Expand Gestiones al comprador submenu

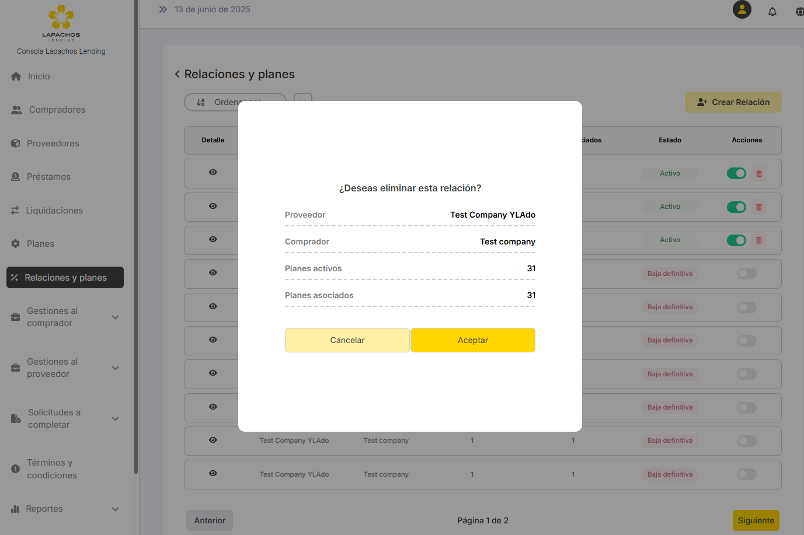(x=115, y=317)
